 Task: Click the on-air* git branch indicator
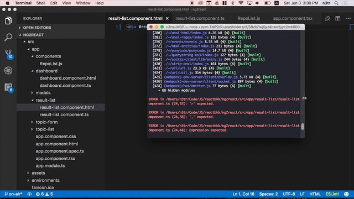(13, 194)
